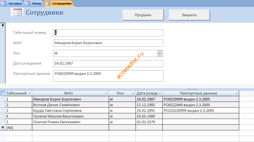Screen dimensions: 254x142
Task: Click the ж gender cell for Бурда
Action: pyautogui.click(x=122, y=110)
